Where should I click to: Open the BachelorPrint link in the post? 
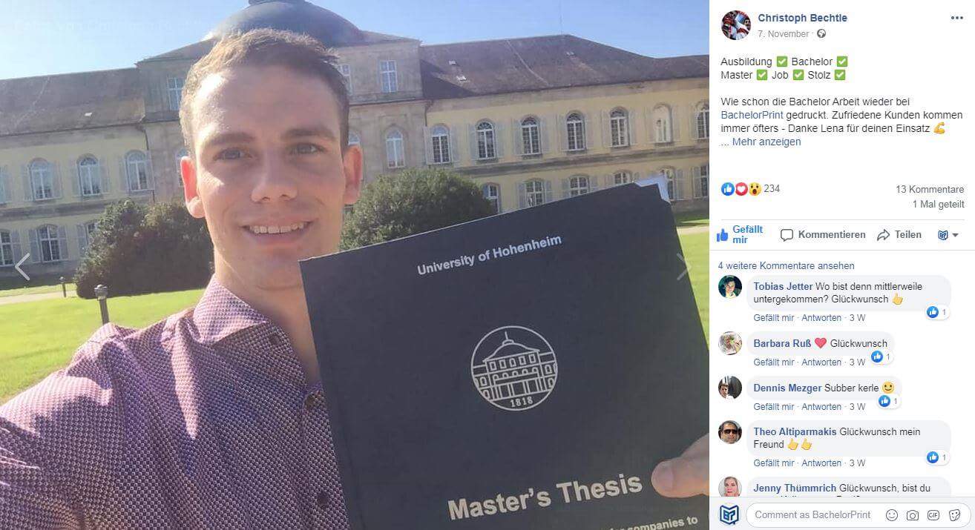click(751, 115)
